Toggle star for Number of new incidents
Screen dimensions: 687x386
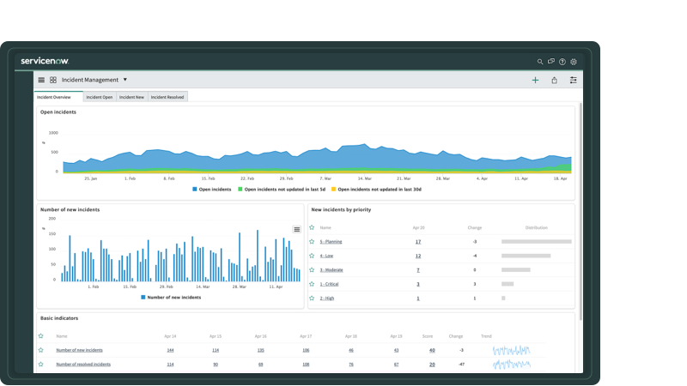(x=40, y=350)
